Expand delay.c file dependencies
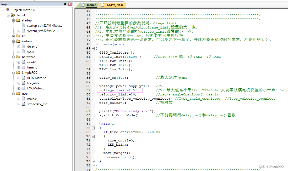Viewport: 288px width, 171px height. coord(19,47)
